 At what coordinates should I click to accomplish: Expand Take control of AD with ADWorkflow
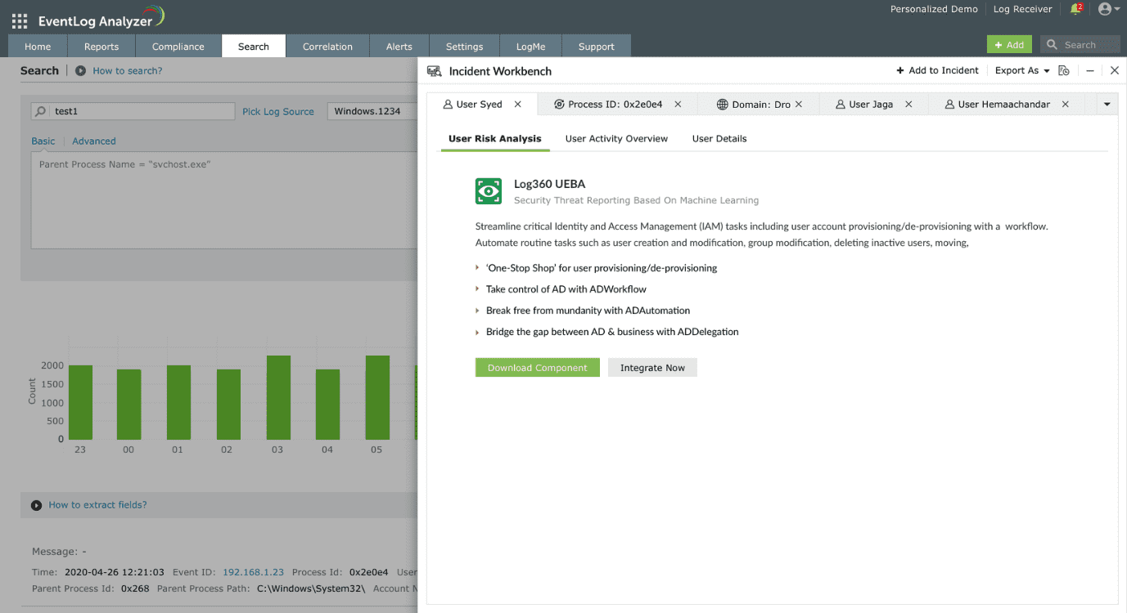click(478, 289)
